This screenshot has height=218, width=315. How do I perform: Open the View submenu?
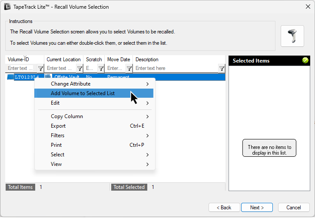pyautogui.click(x=94, y=164)
